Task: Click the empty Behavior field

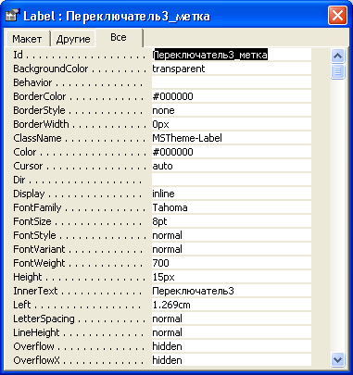Action: point(232,82)
